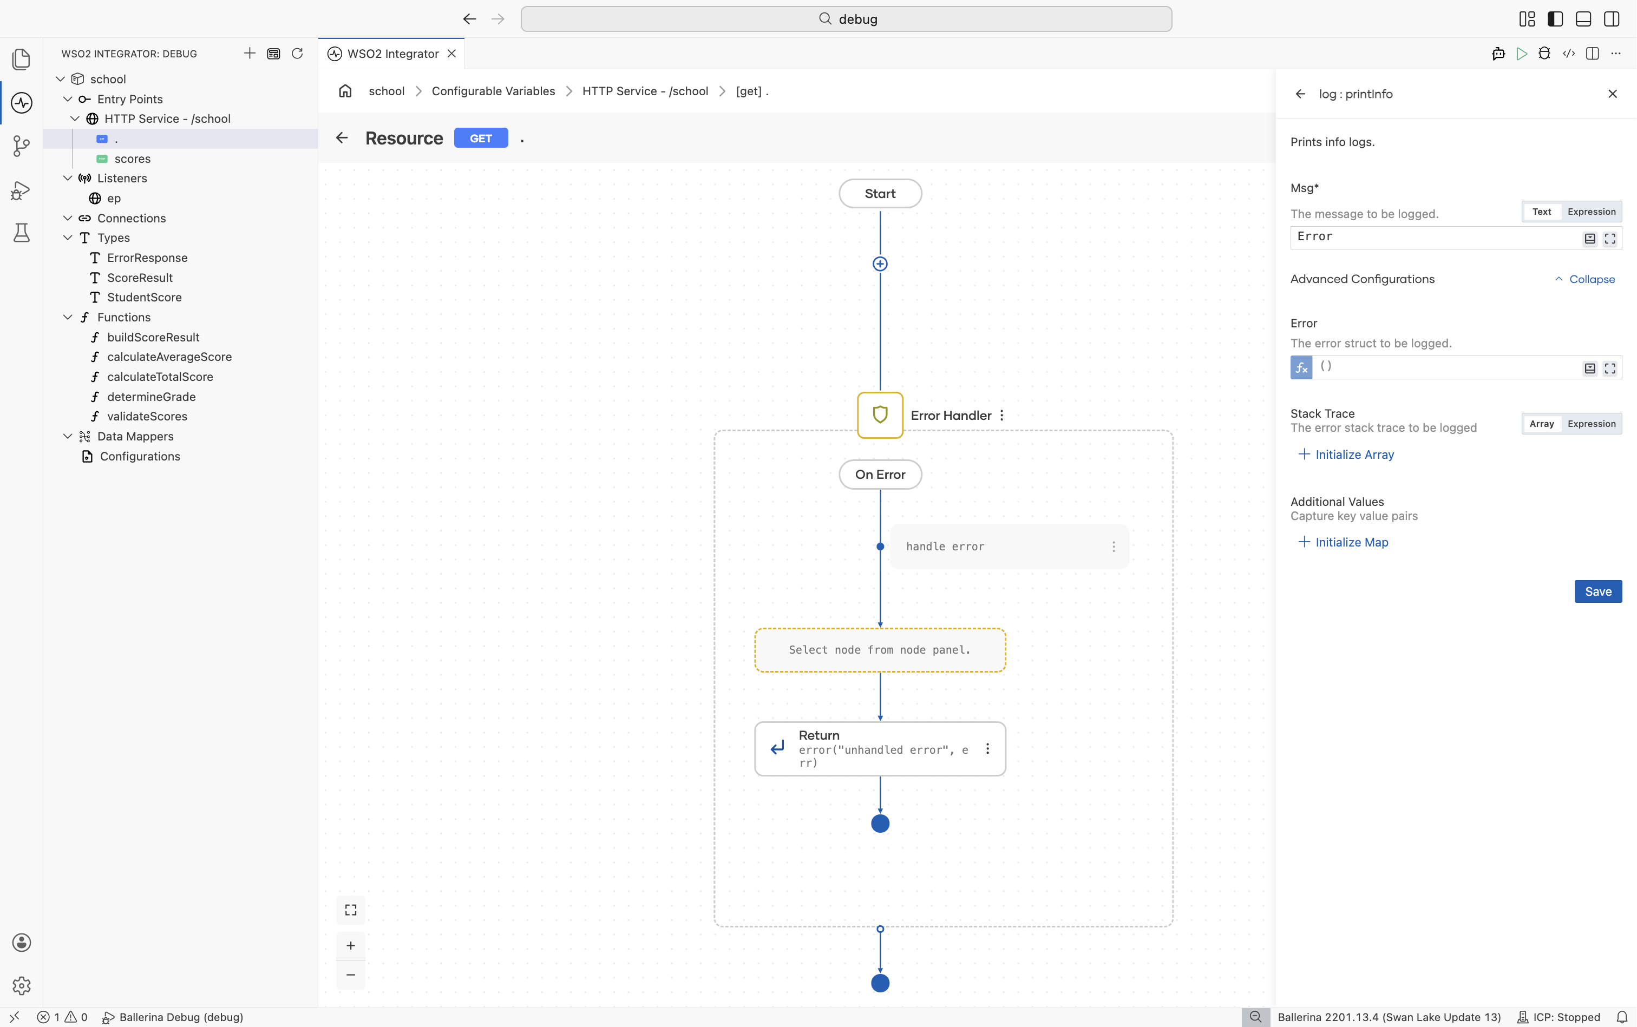Click the green Run play icon
The image size is (1637, 1027).
click(x=1522, y=54)
